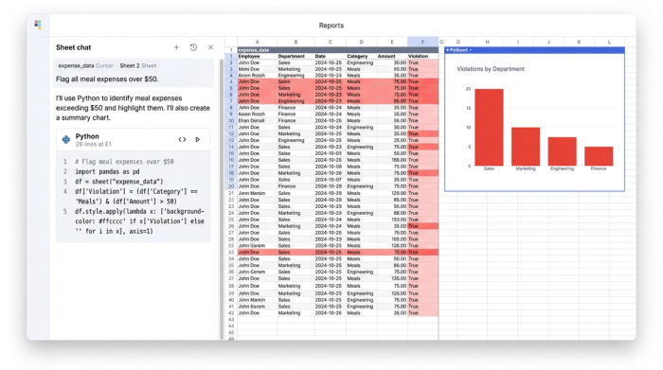This screenshot has width=663, height=370.
Task: Click the Ehan Denall employee cell
Action: (257, 120)
